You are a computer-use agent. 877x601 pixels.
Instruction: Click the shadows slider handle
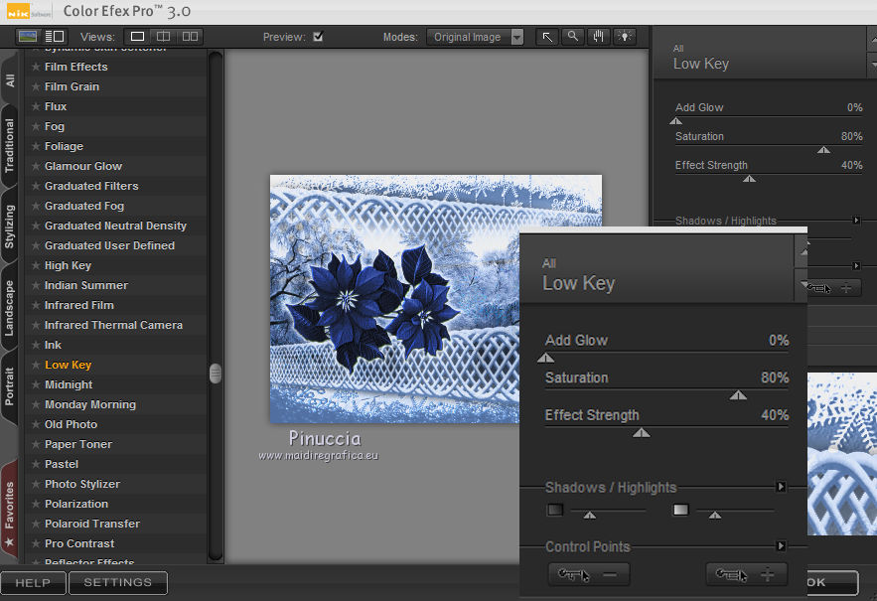pyautogui.click(x=590, y=515)
